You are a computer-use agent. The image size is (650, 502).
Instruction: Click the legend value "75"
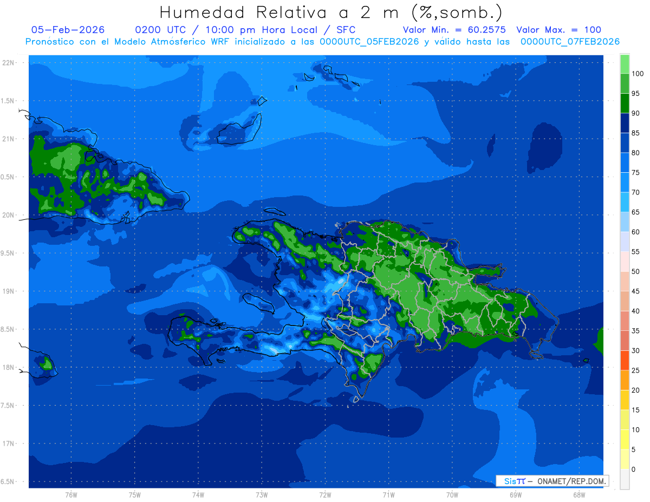635,172
